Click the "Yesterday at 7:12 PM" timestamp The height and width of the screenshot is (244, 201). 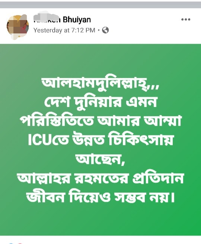pyautogui.click(x=64, y=30)
